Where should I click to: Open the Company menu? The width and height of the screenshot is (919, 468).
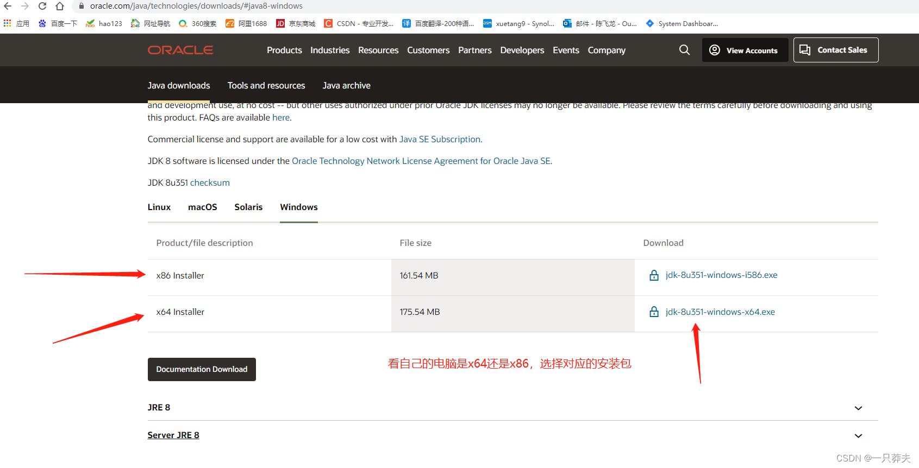(x=607, y=50)
